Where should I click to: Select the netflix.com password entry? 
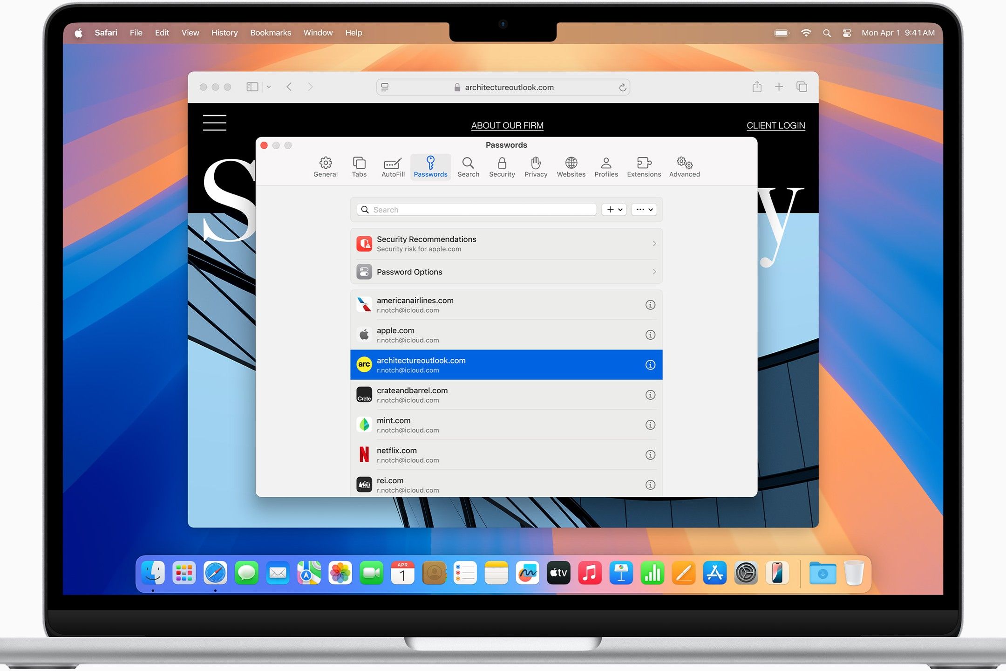pos(506,455)
